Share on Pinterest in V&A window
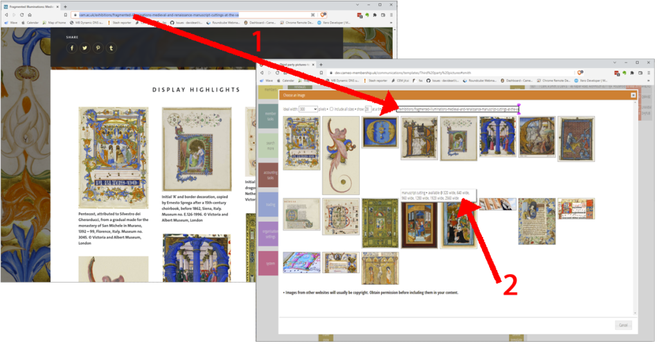The height and width of the screenshot is (345, 658). point(98,48)
